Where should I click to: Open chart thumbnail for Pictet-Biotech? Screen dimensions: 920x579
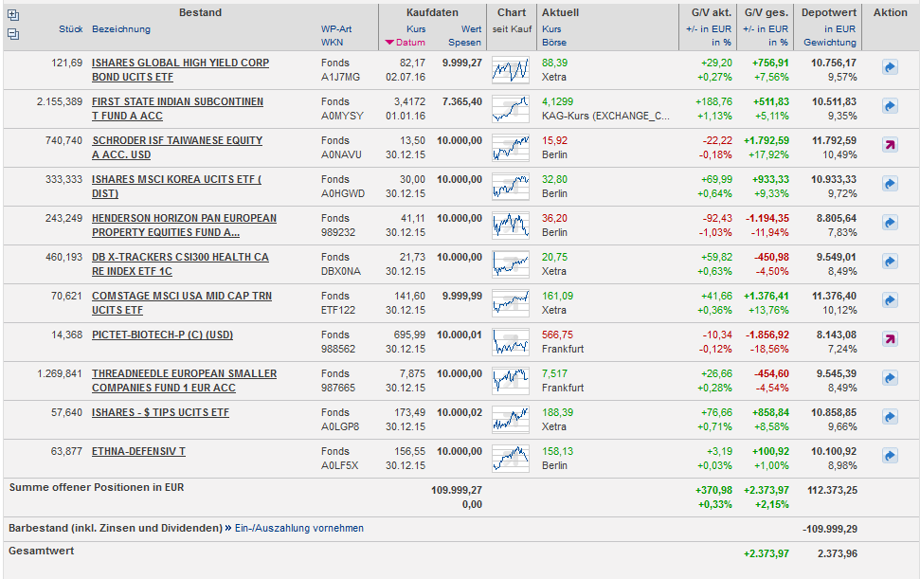pyautogui.click(x=511, y=340)
